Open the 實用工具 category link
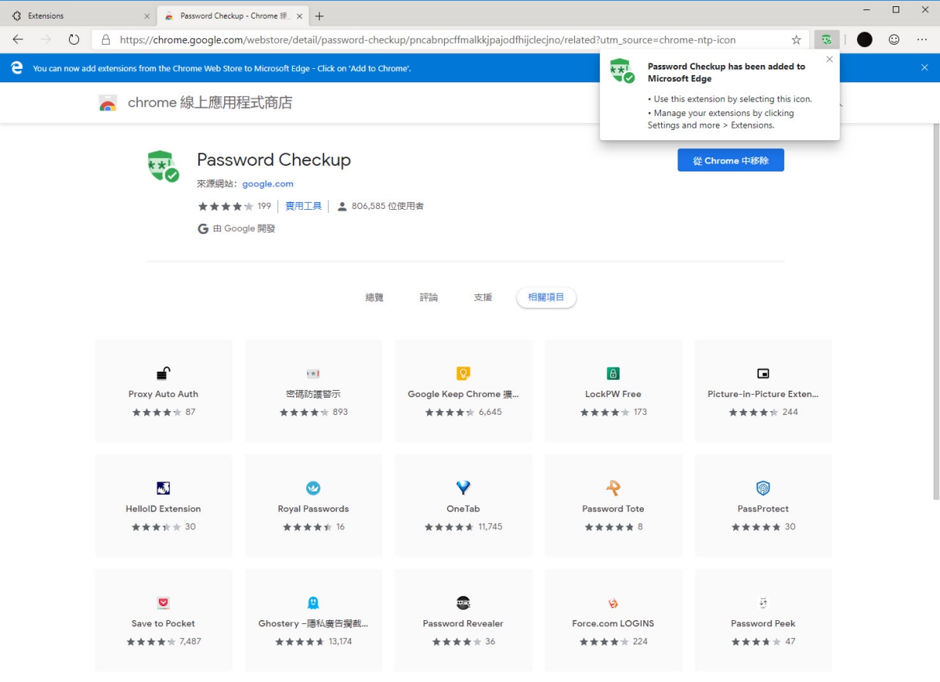The width and height of the screenshot is (940, 682). [303, 206]
